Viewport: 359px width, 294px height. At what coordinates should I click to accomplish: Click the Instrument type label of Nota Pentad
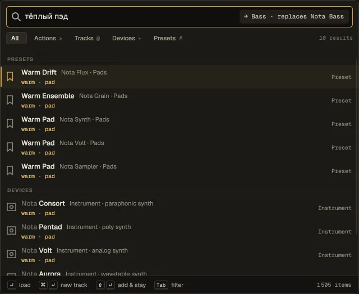coord(335,232)
